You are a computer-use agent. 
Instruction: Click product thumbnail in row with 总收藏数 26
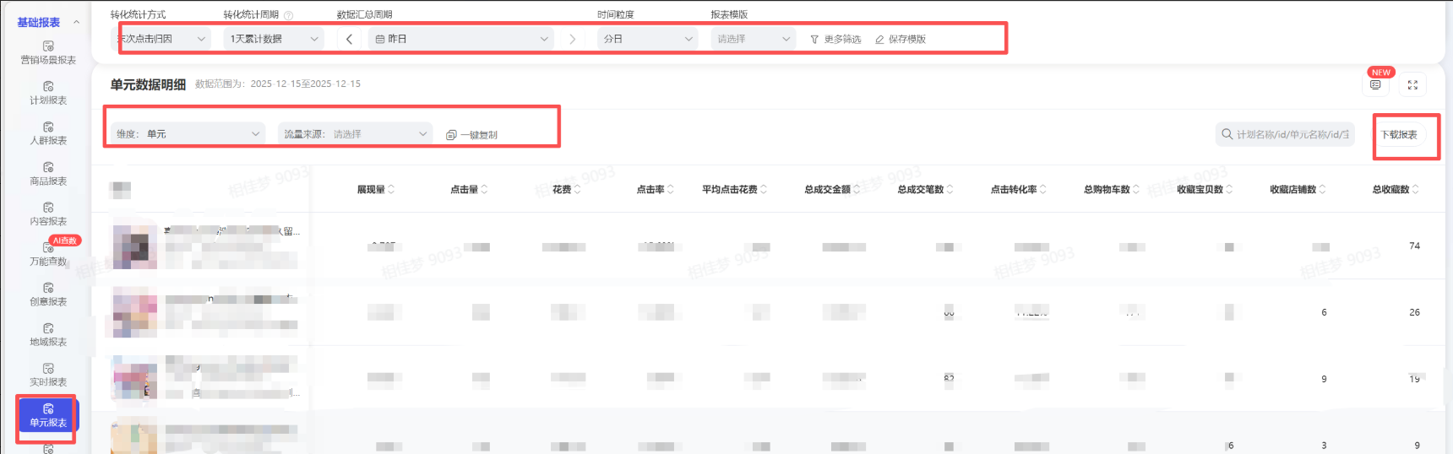click(x=135, y=312)
